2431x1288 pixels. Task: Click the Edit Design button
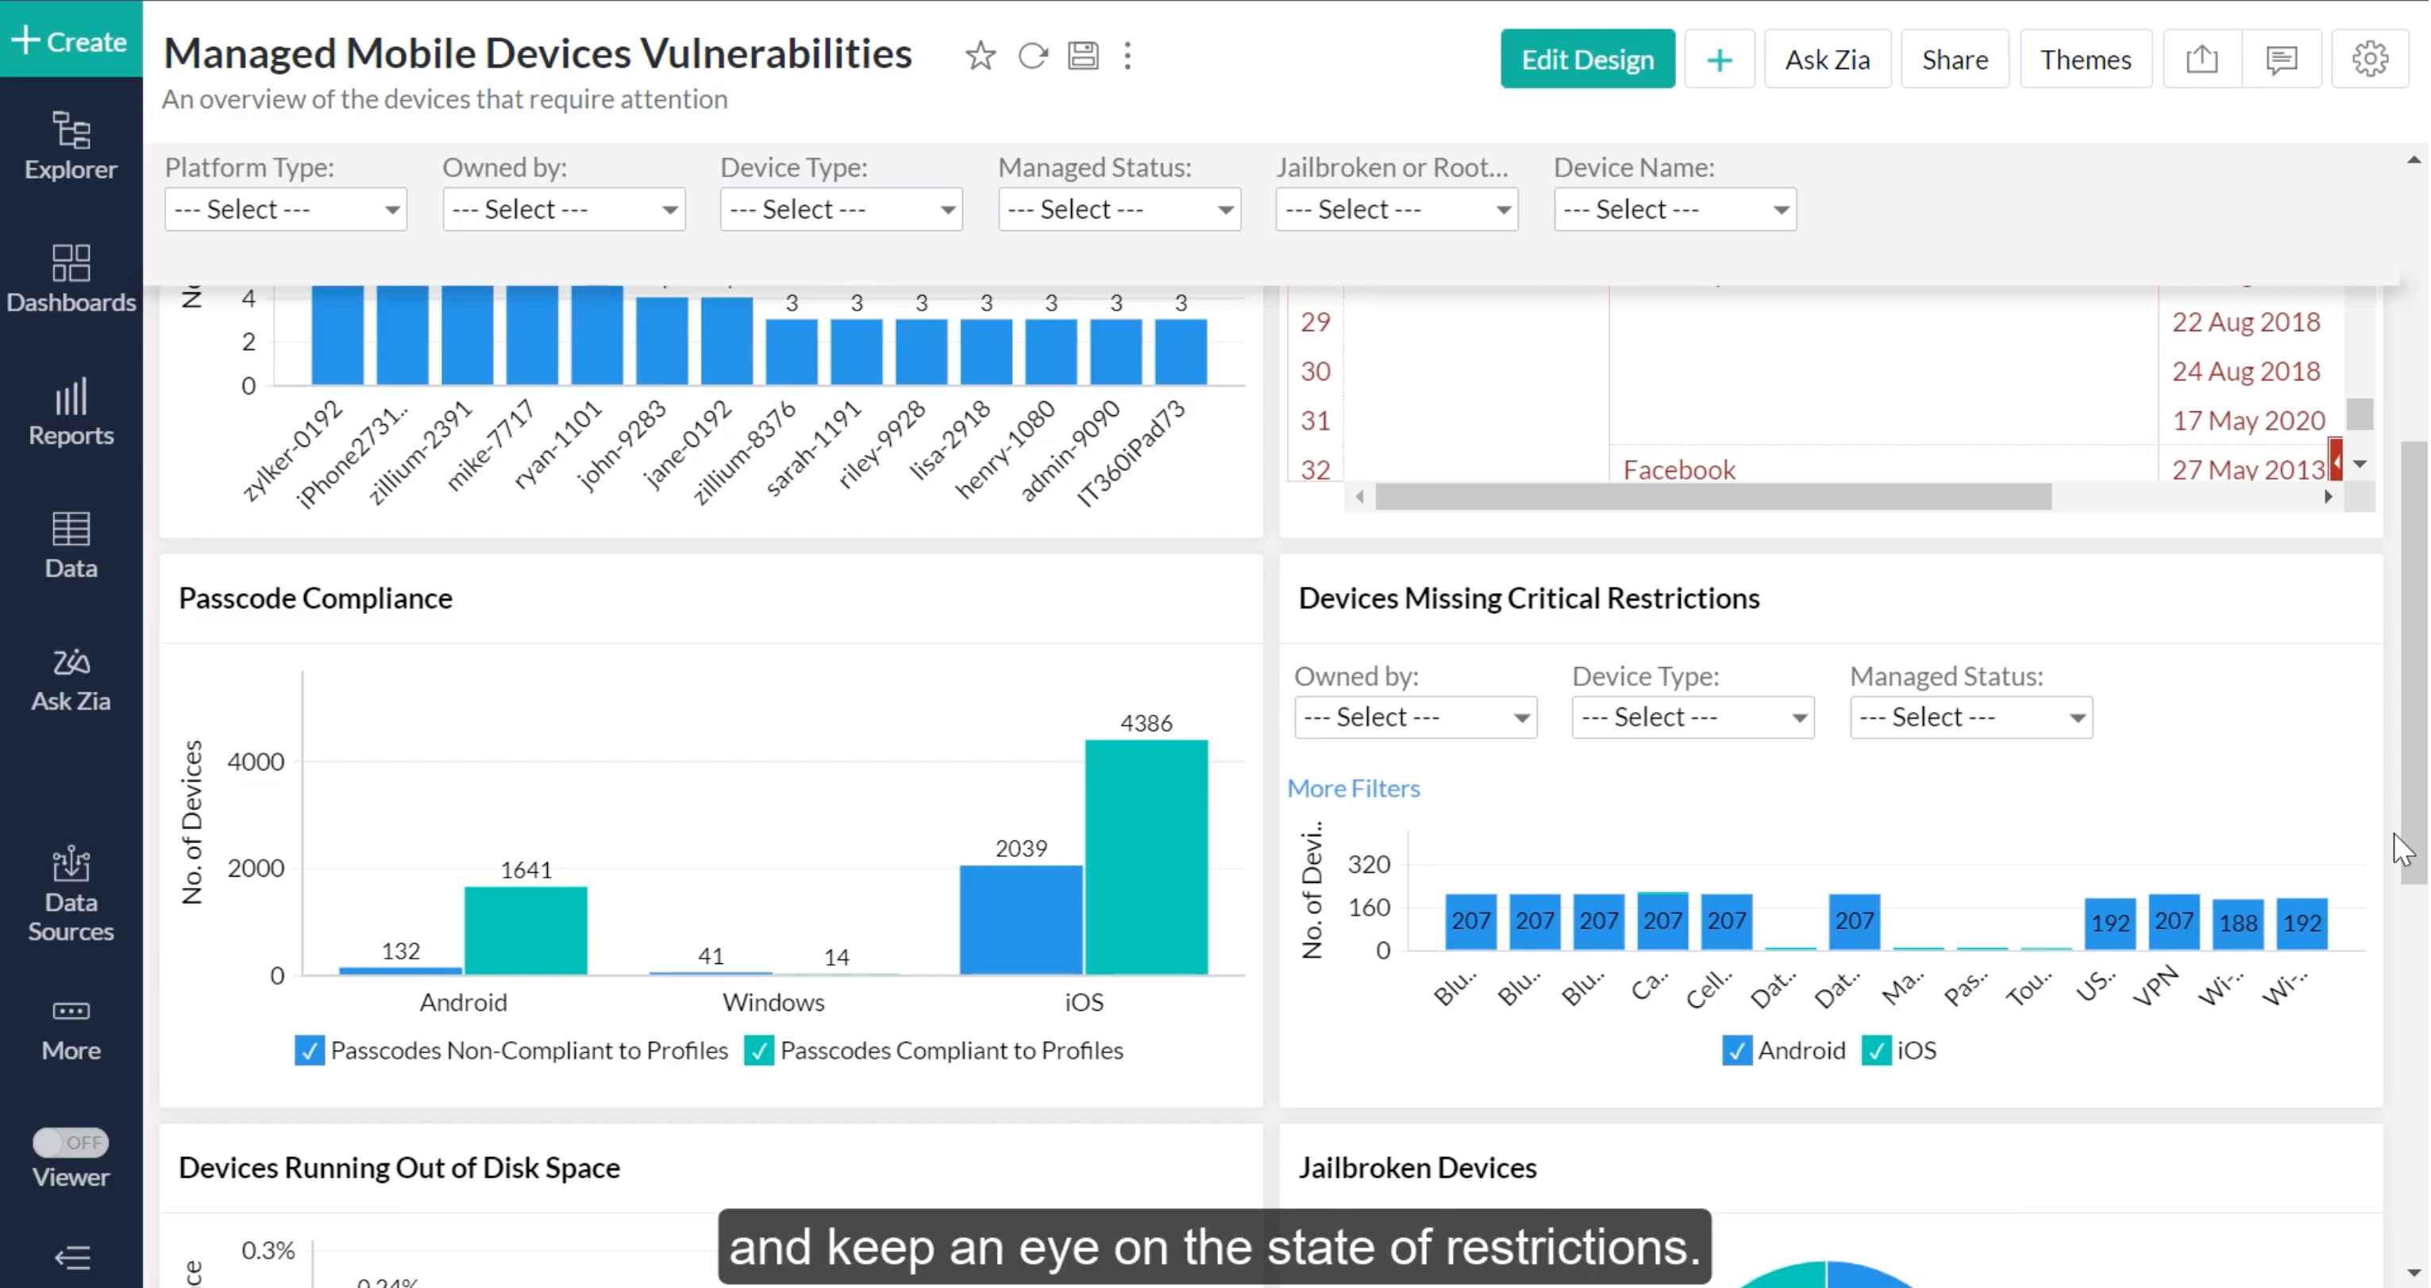tap(1586, 60)
